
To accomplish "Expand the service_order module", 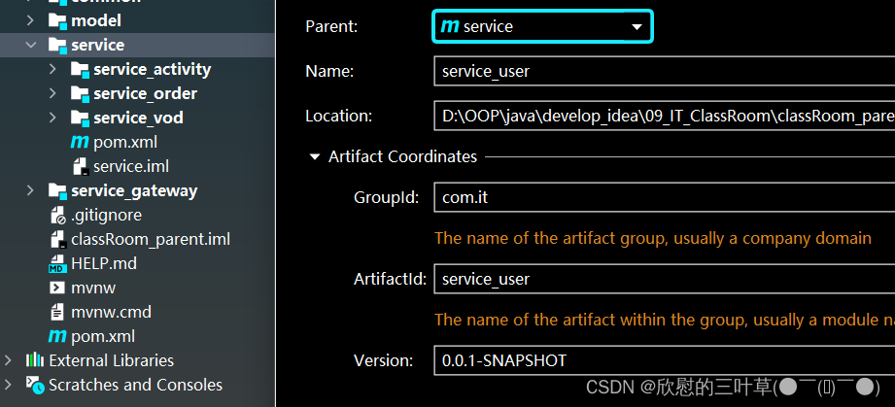I will [x=52, y=93].
